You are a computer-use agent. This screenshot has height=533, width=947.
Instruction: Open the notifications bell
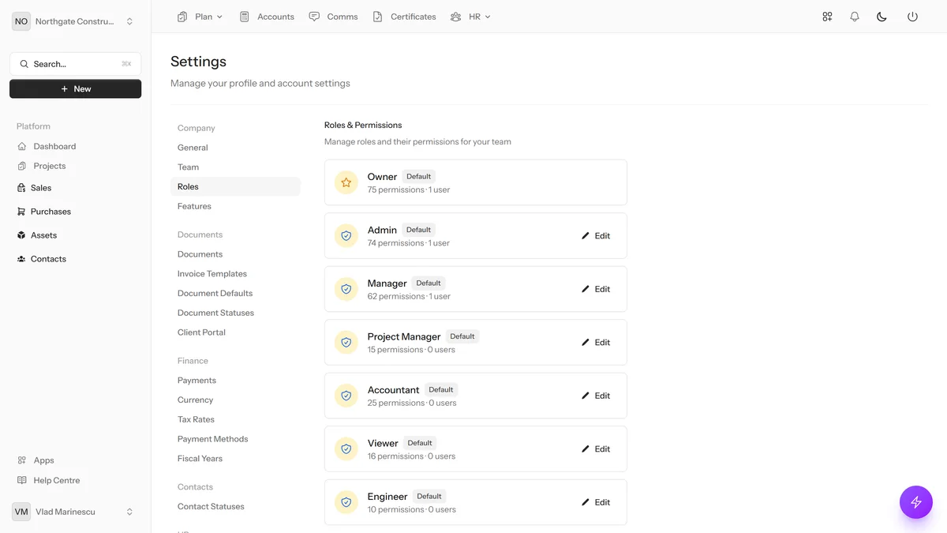(855, 17)
